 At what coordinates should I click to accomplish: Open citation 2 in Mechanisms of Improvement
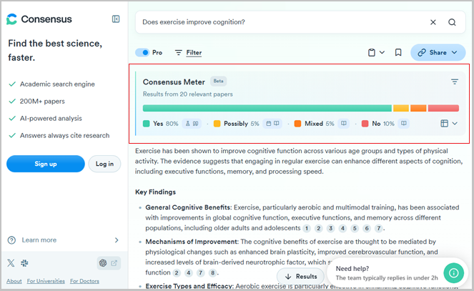[x=177, y=273]
